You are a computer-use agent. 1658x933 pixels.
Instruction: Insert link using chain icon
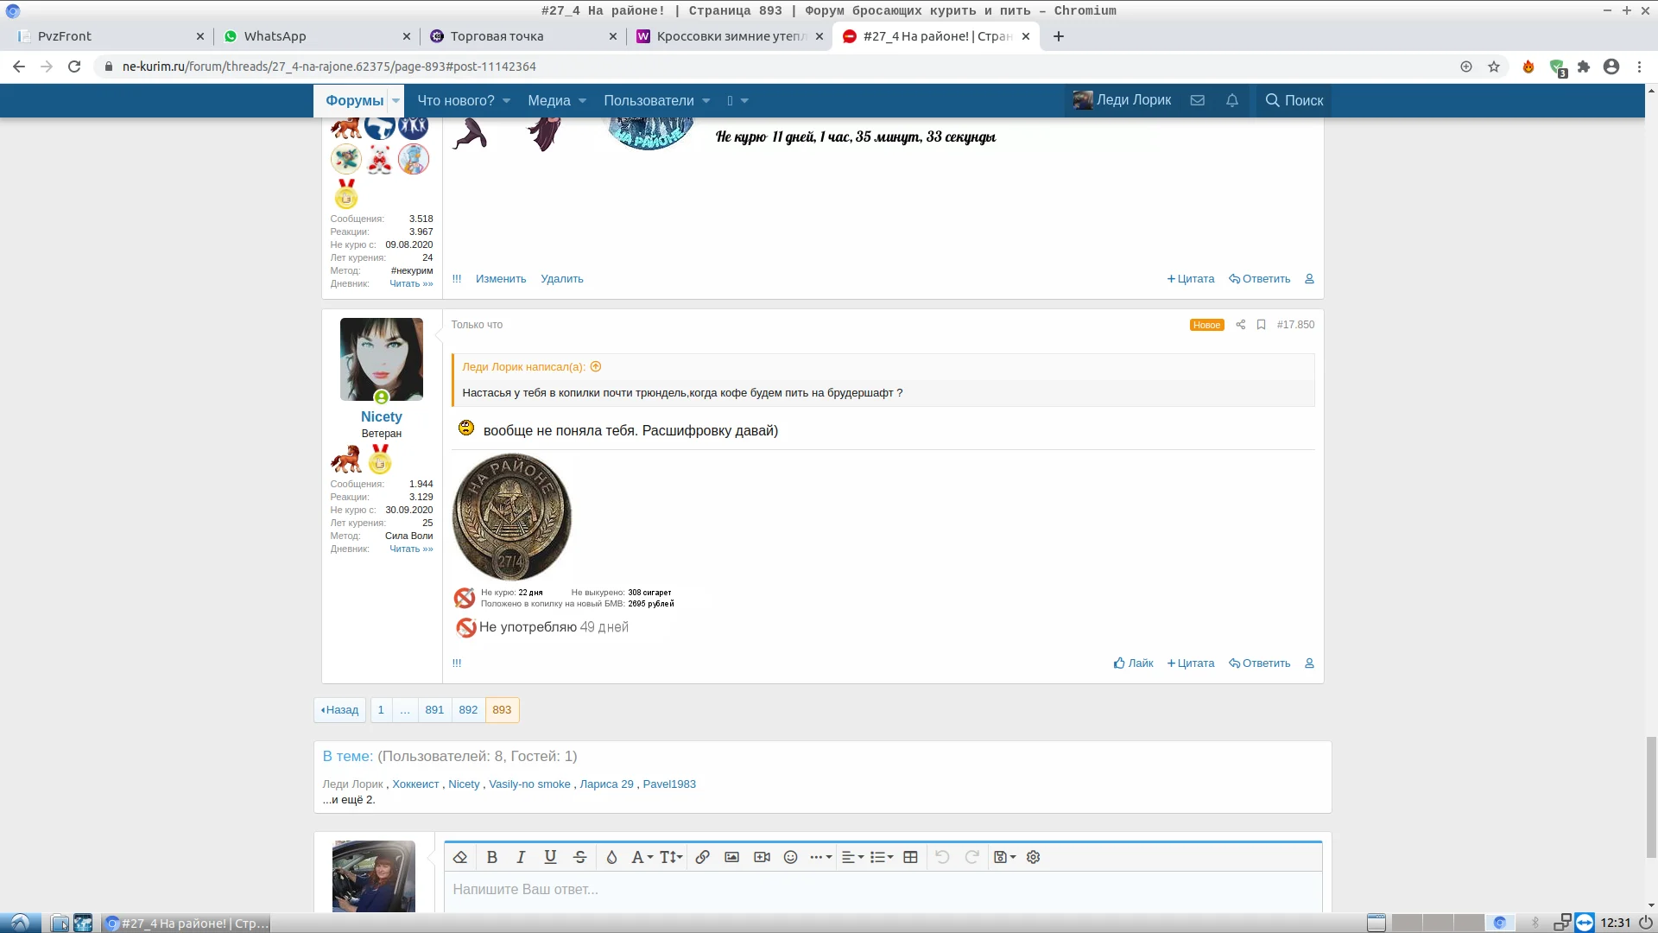tap(703, 857)
